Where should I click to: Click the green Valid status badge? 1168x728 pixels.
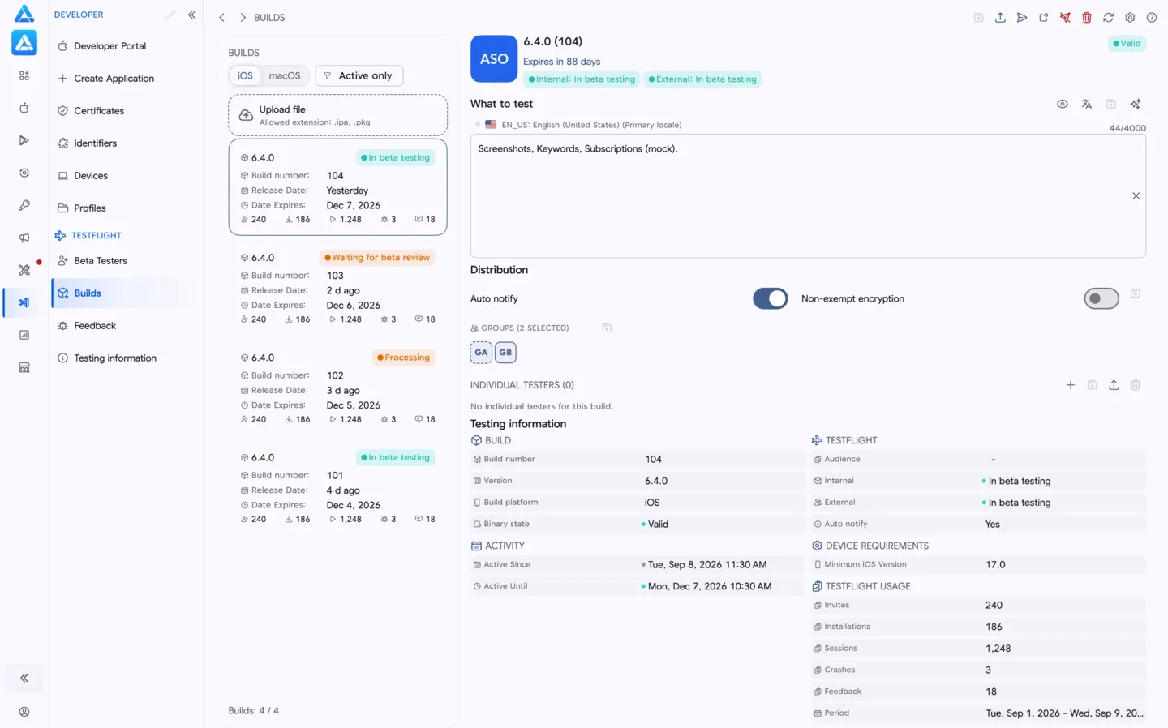point(1127,44)
